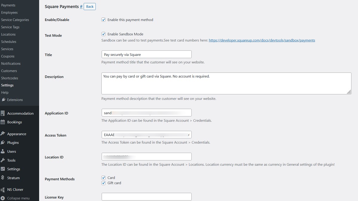Click the Test Mode label
This screenshot has width=358, height=201.
53,36
